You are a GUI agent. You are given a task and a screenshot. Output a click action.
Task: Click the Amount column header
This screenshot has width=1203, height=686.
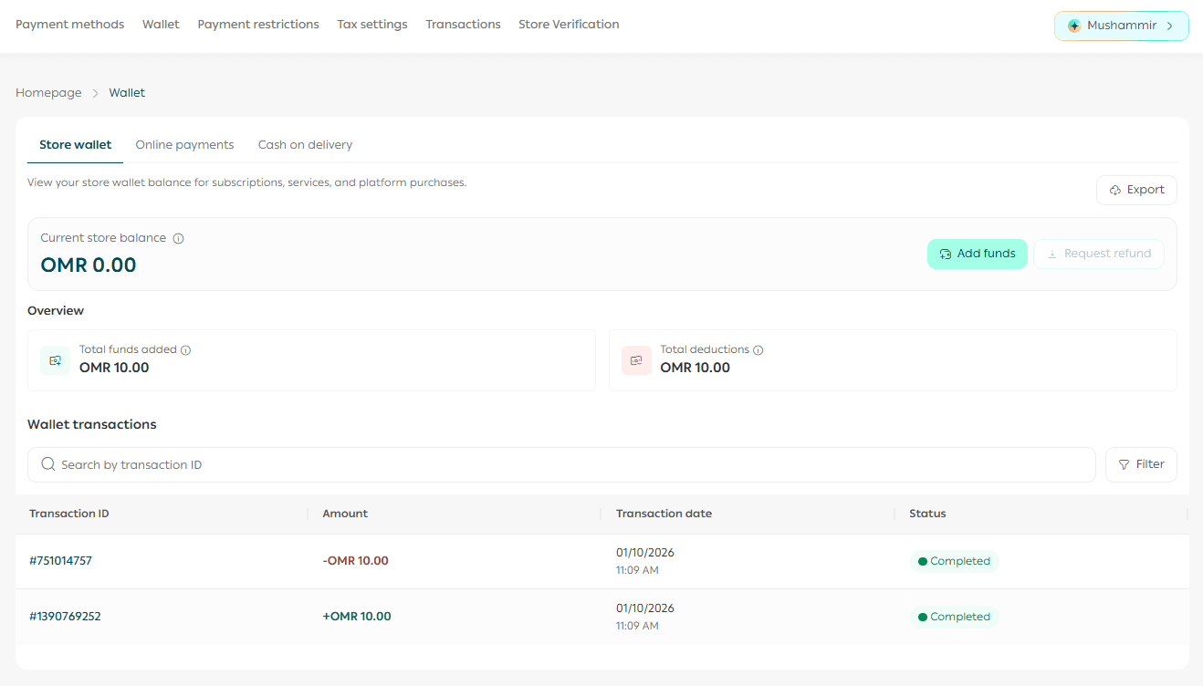pos(345,514)
